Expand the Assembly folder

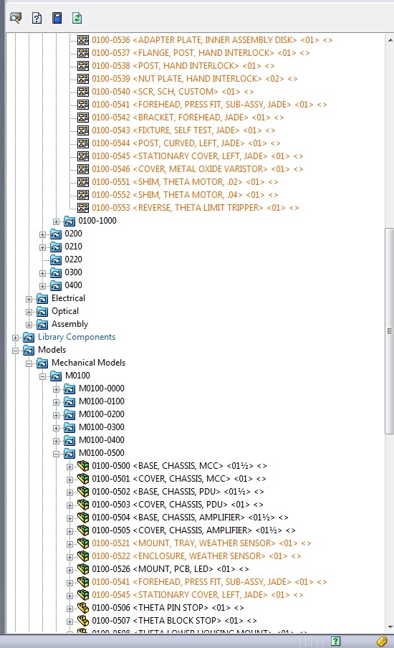tap(29, 325)
